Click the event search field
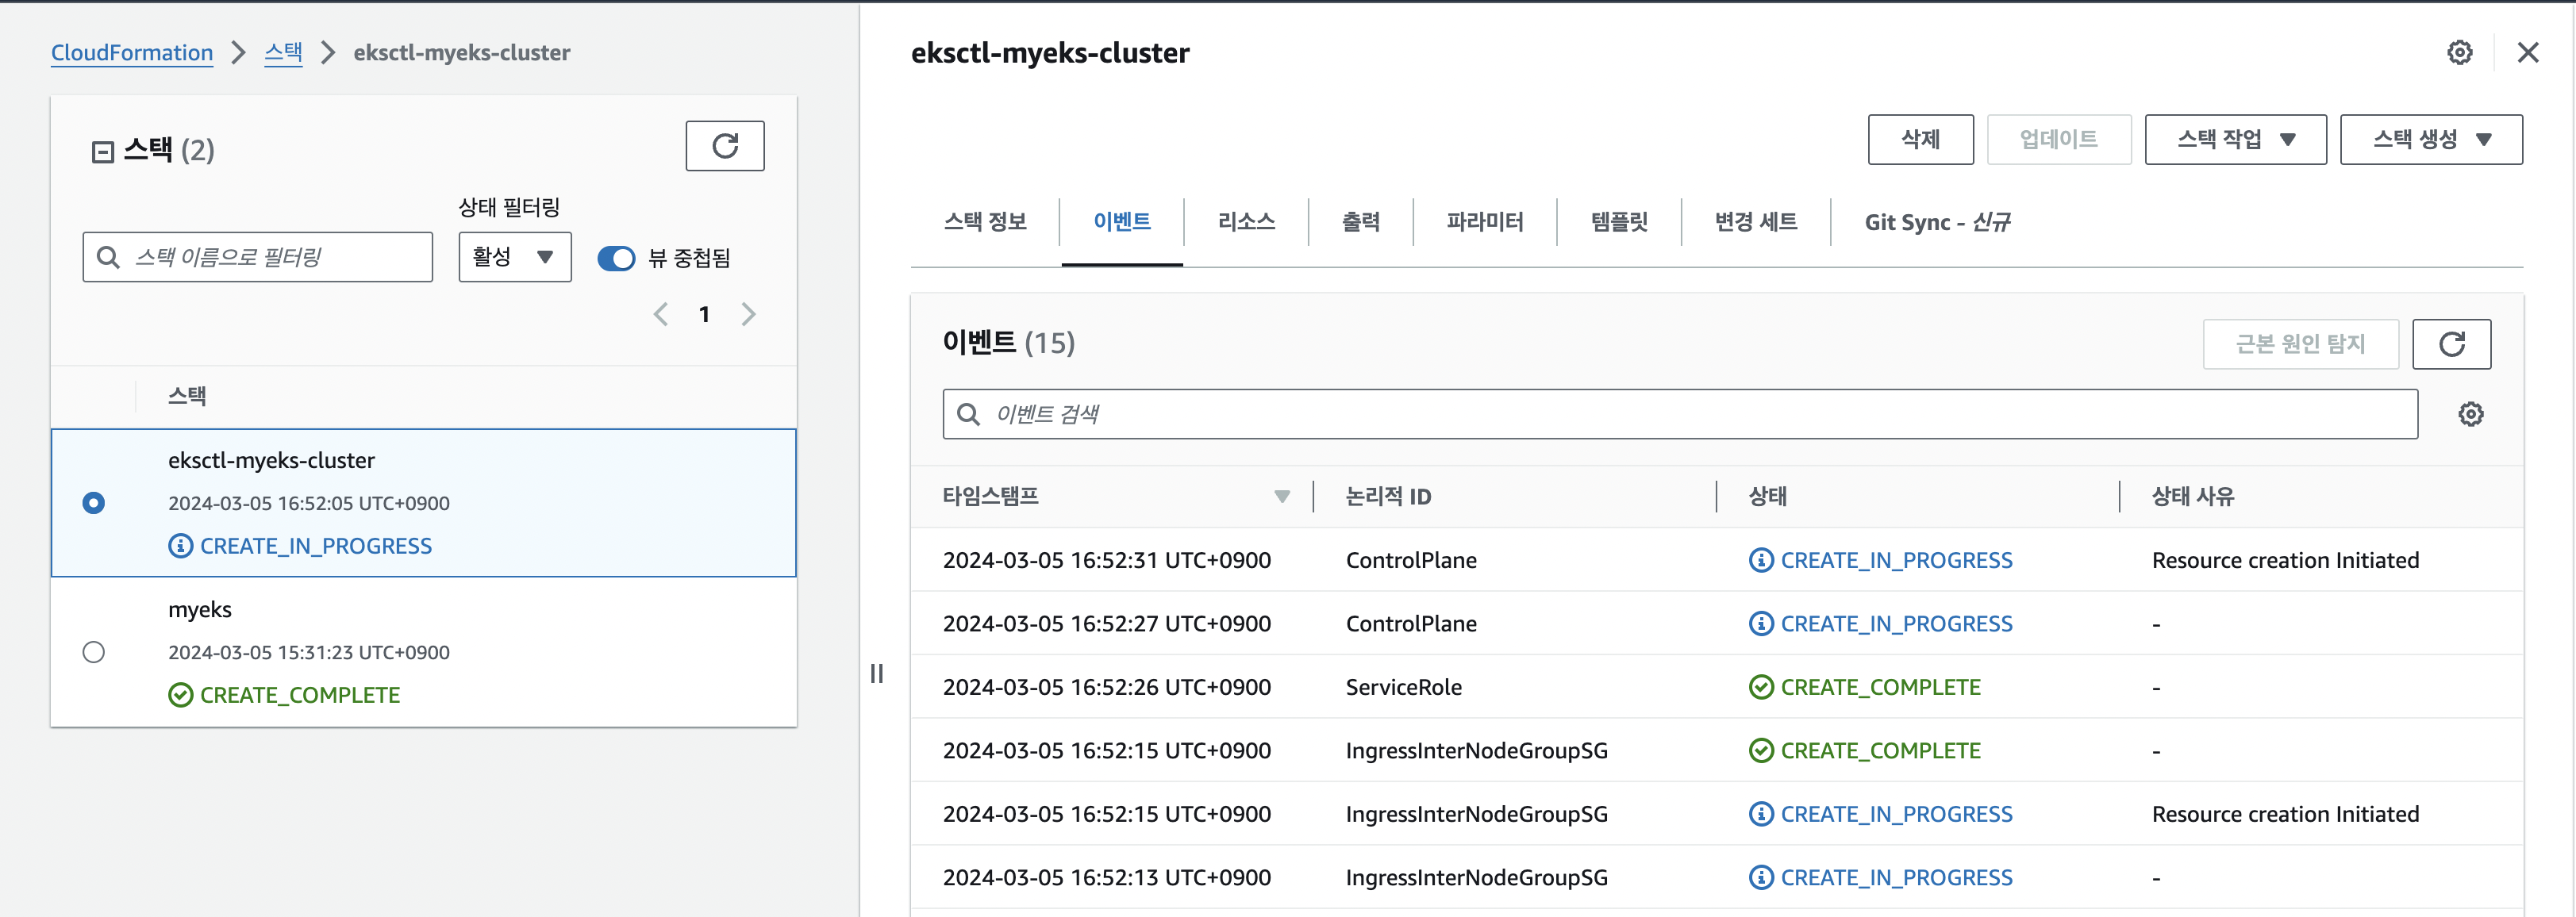The image size is (2576, 917). (x=1680, y=414)
